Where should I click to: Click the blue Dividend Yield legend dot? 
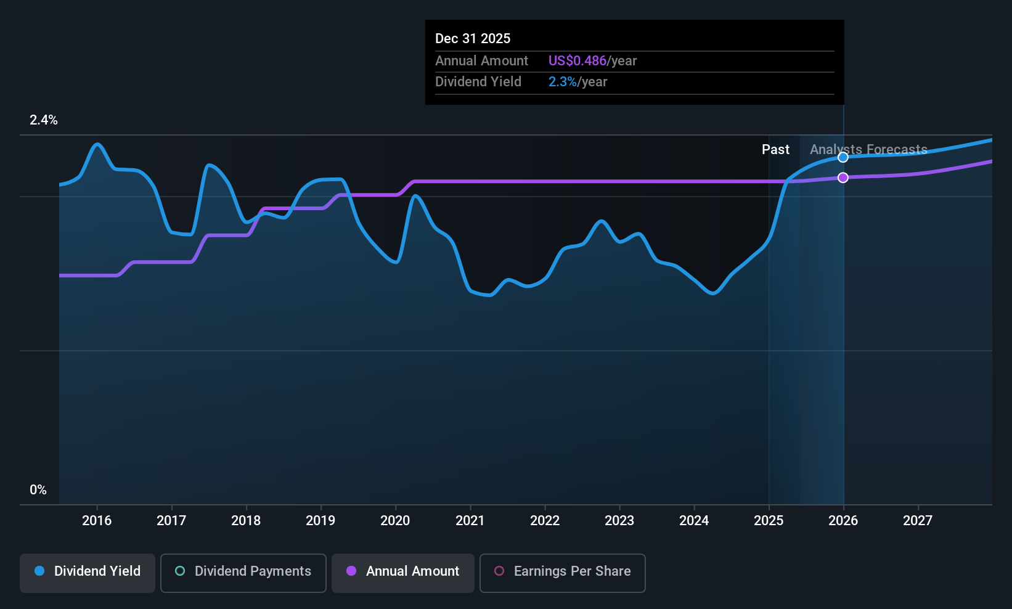(39, 571)
